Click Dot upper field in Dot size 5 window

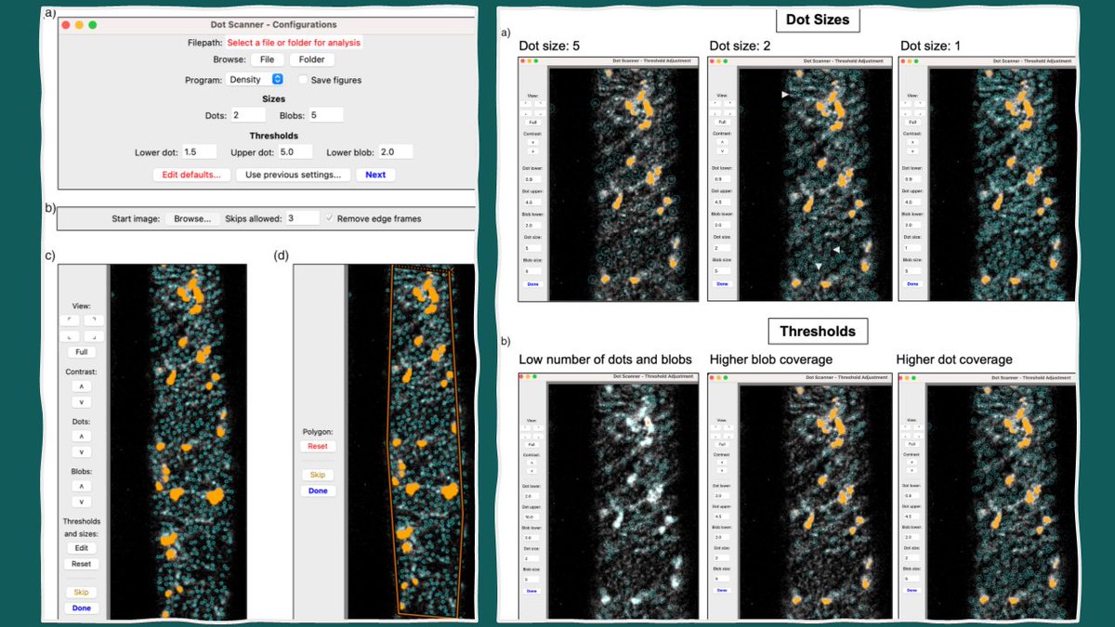point(532,202)
